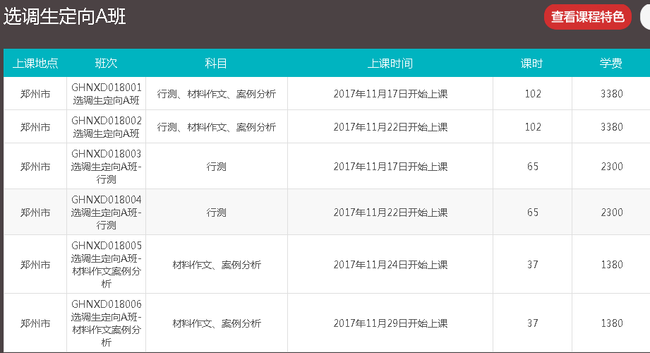650x353 pixels.
Task: Click 郑州市 in the GHNXD018001 row
Action: click(x=35, y=94)
